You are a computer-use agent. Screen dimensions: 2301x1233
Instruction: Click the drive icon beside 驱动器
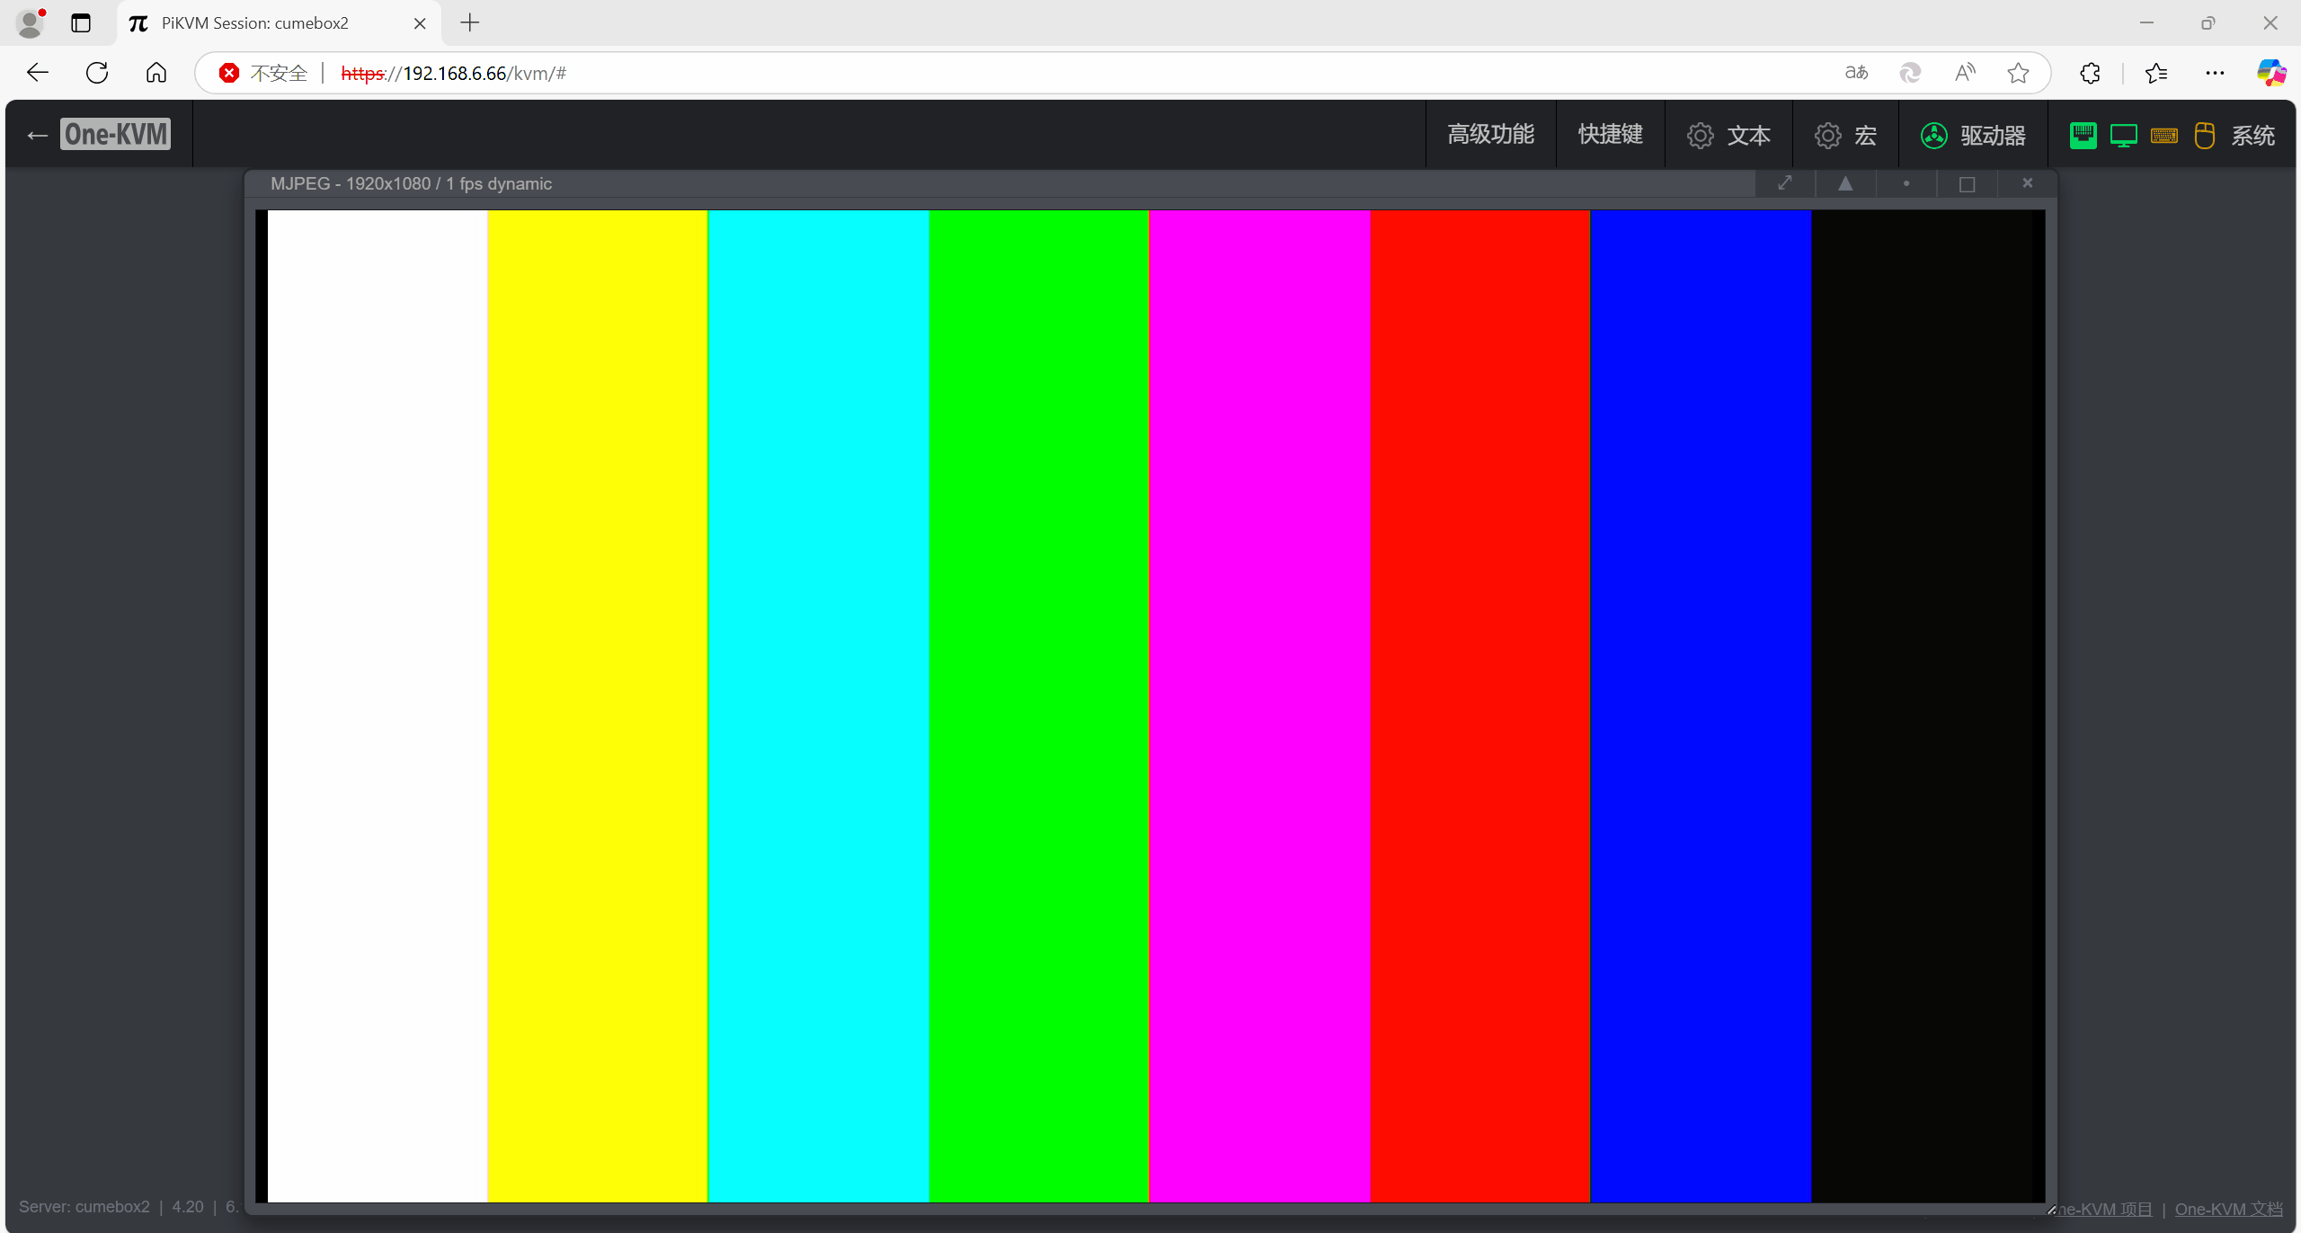[1933, 136]
